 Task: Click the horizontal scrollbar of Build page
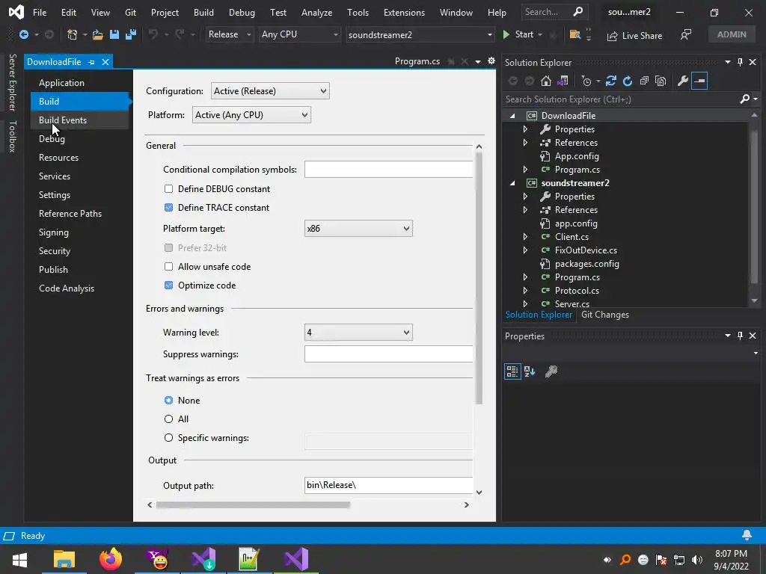253,504
